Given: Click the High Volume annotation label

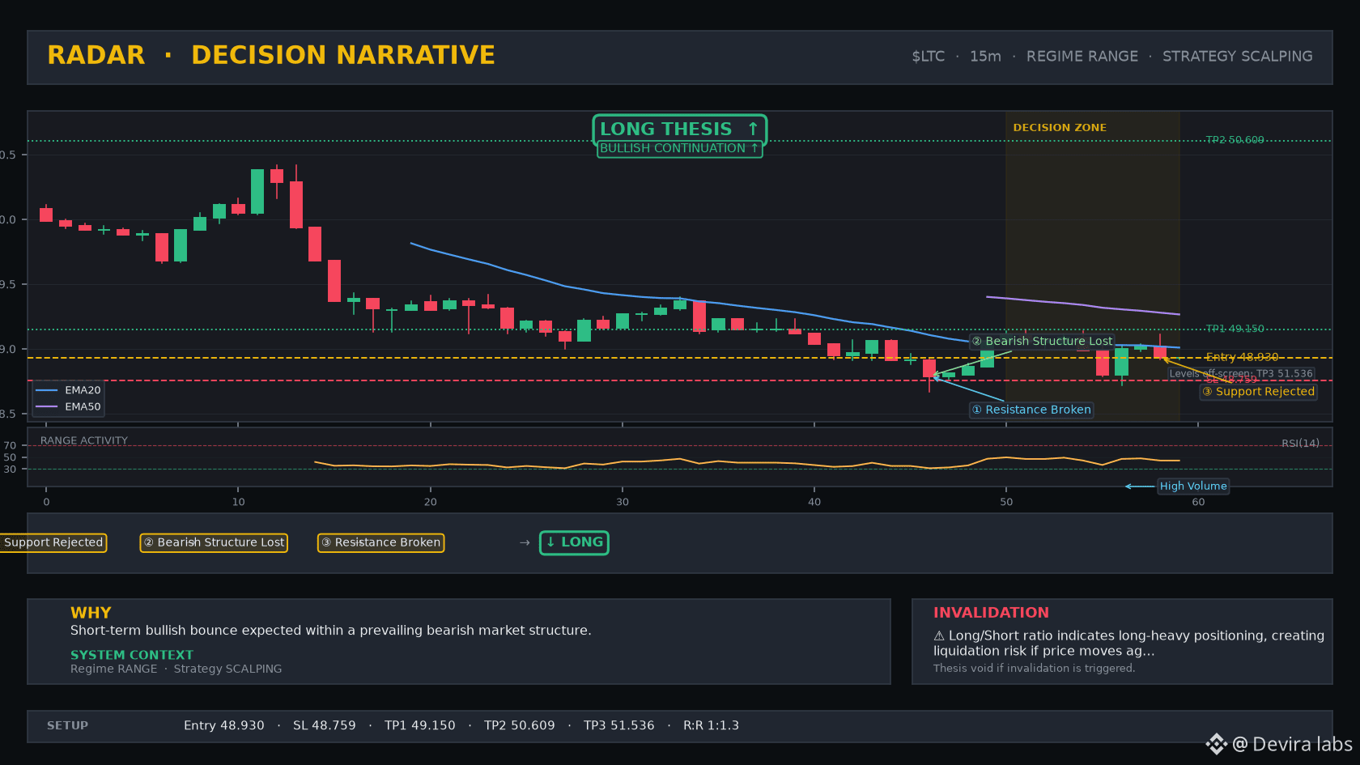Looking at the screenshot, I should click(1193, 487).
